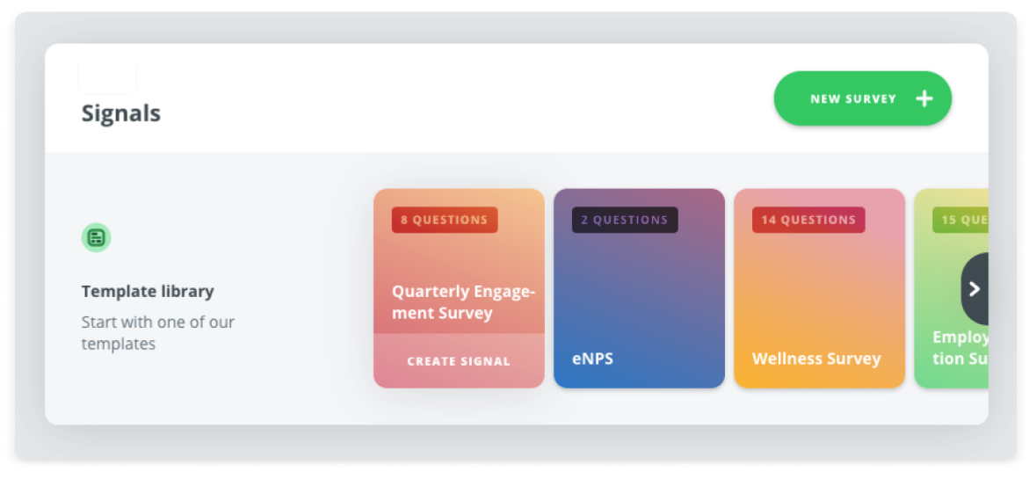The width and height of the screenshot is (1029, 479).
Task: Click the Template library heading
Action: (148, 291)
